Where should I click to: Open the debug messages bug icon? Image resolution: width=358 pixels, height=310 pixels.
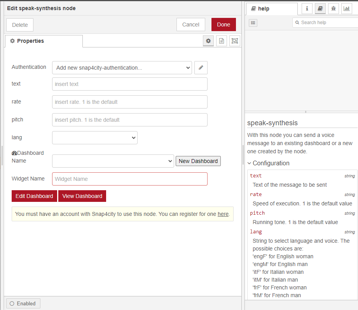[x=334, y=9]
